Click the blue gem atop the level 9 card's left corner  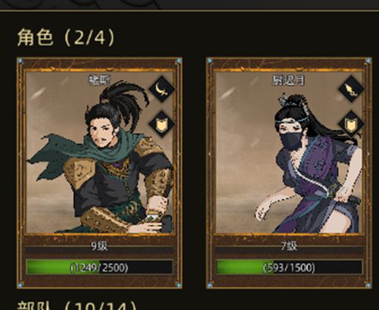tap(20, 61)
